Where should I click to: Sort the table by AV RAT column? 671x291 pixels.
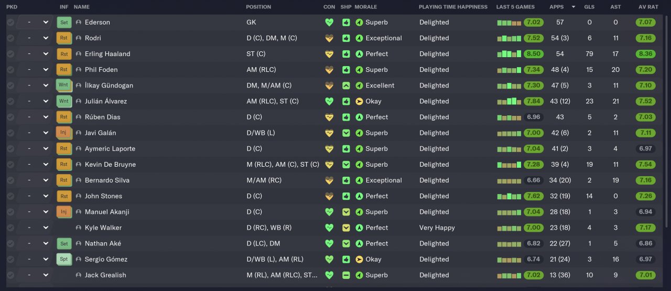tap(648, 7)
